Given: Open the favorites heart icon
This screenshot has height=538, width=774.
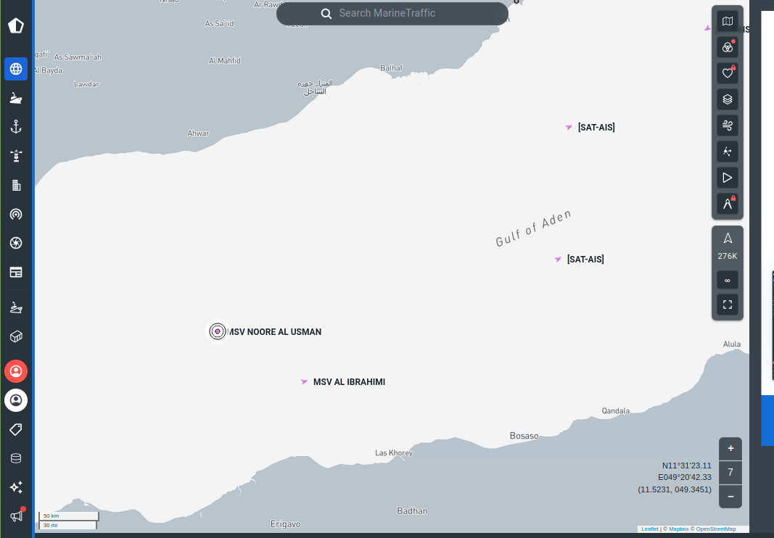Looking at the screenshot, I should click(x=727, y=73).
